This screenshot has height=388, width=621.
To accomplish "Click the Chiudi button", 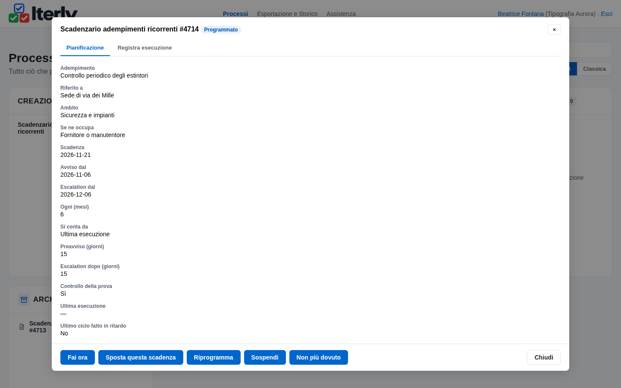I will click(x=544, y=357).
